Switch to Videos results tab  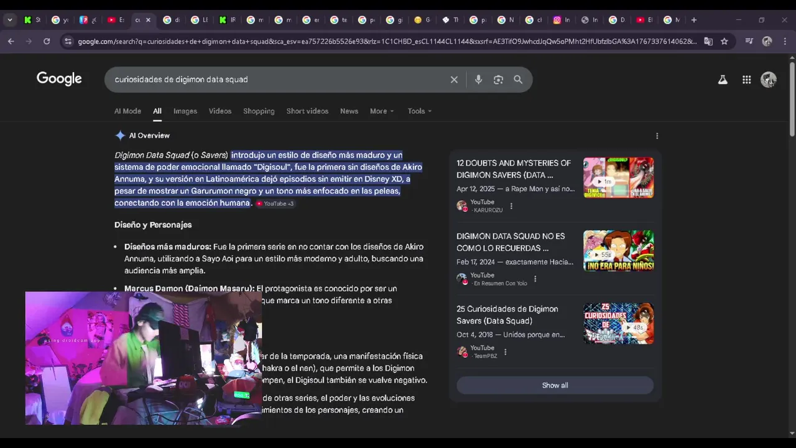tap(220, 111)
